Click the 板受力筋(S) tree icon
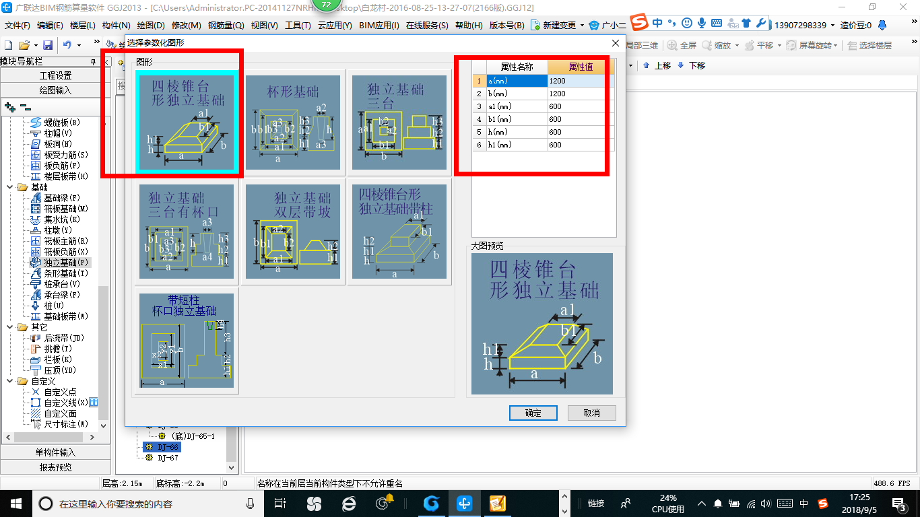Screen dimensions: 920x517 [36, 155]
